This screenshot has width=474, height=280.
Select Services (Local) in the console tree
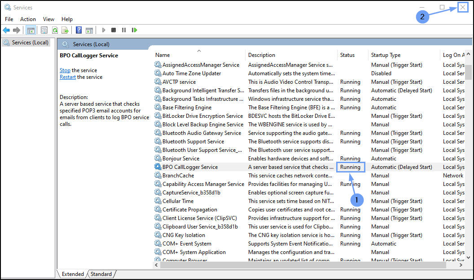coord(30,43)
